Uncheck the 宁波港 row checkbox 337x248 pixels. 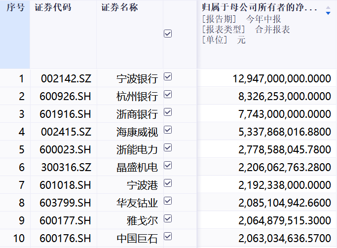(x=168, y=183)
